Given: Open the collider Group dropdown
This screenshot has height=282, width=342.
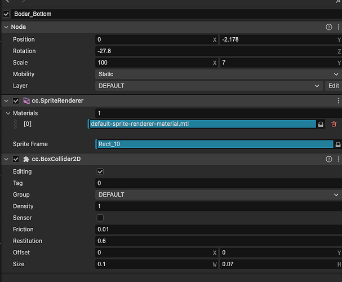Looking at the screenshot, I should (x=219, y=195).
